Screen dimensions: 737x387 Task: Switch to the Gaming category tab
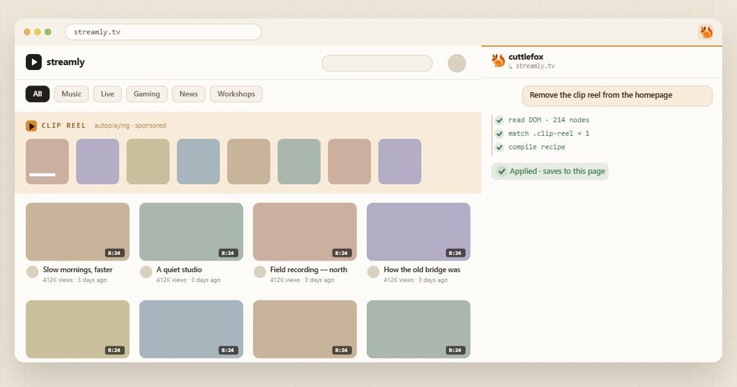[147, 94]
